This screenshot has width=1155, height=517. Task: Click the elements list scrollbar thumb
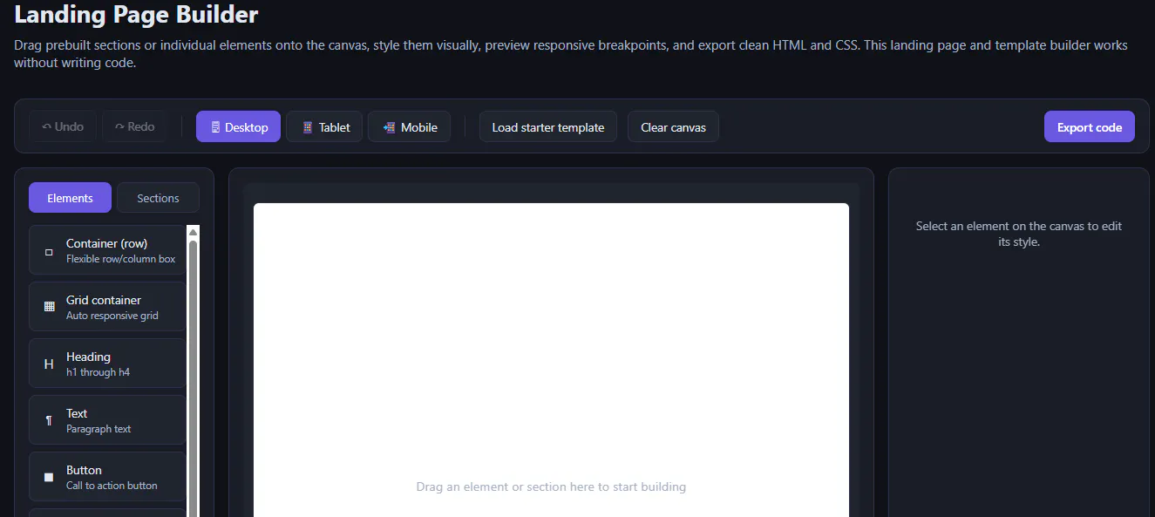click(193, 378)
